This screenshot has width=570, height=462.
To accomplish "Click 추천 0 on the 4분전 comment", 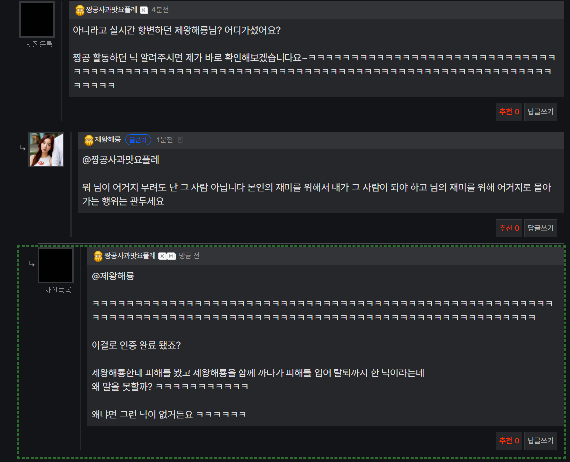I will pos(509,112).
